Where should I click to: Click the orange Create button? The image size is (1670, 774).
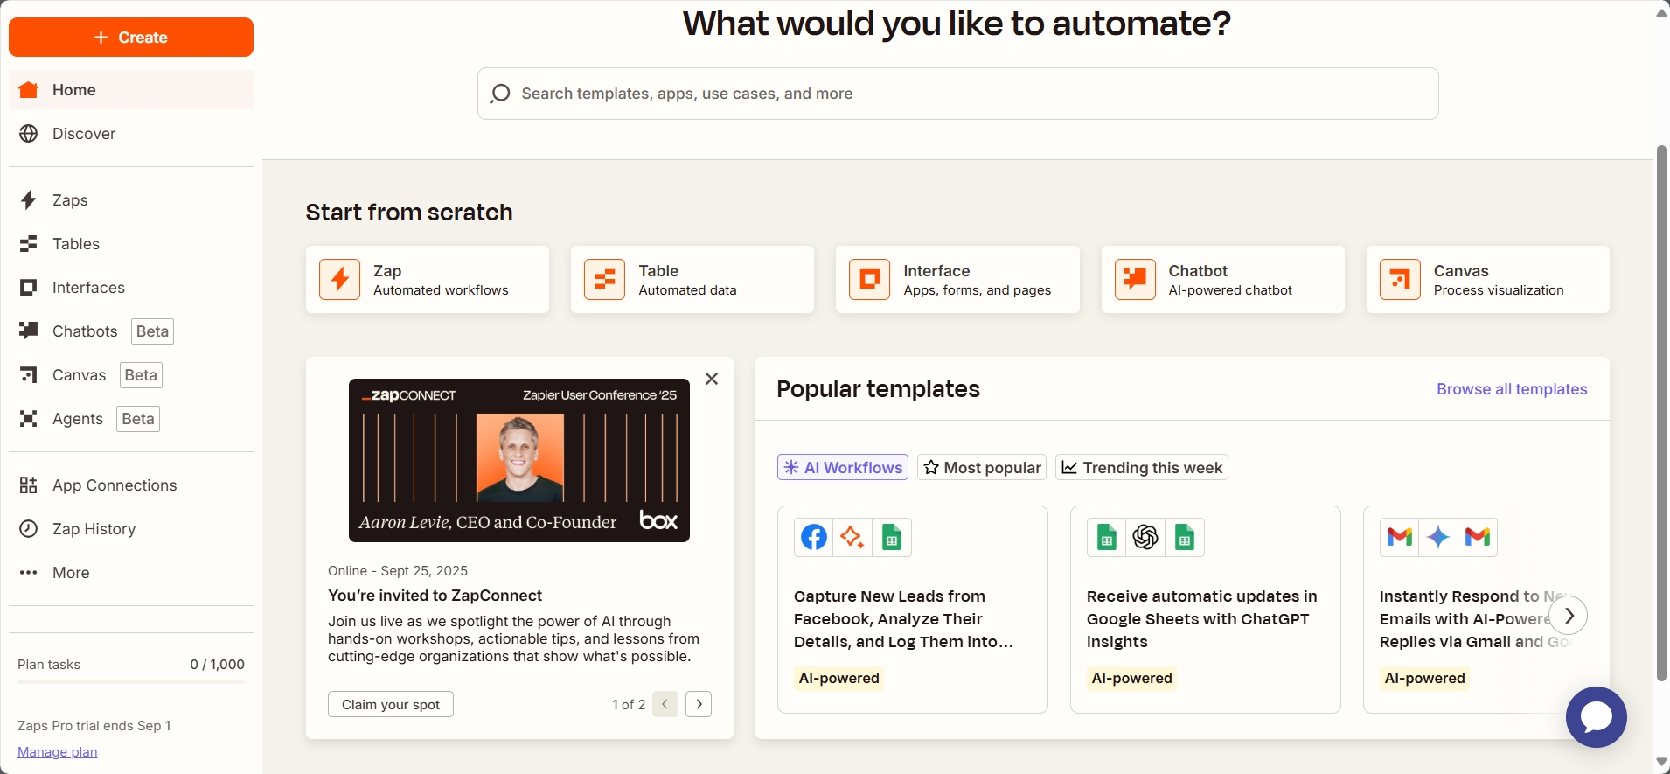(x=131, y=38)
